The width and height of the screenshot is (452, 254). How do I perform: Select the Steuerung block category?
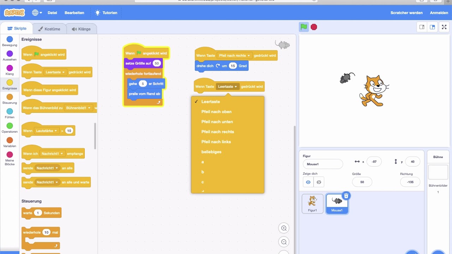(10, 99)
